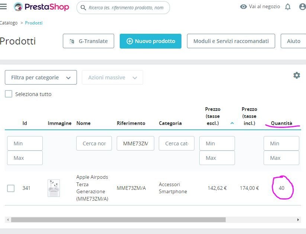Toggle the Seleziona tutto checkbox

[x=9, y=94]
